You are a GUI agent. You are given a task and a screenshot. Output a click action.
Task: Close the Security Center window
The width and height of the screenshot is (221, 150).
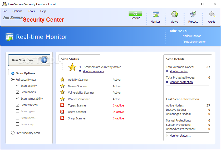coord(214,4)
